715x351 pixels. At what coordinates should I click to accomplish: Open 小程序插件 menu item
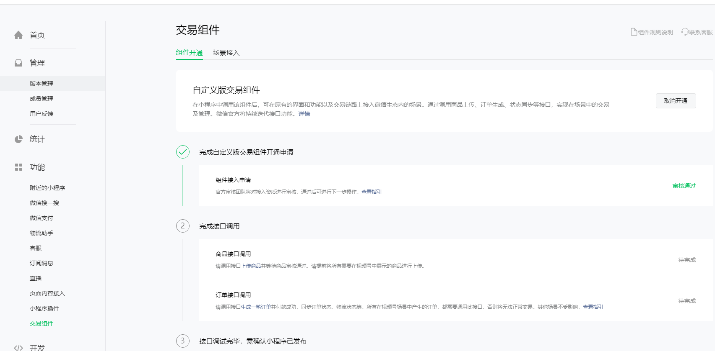click(x=44, y=308)
